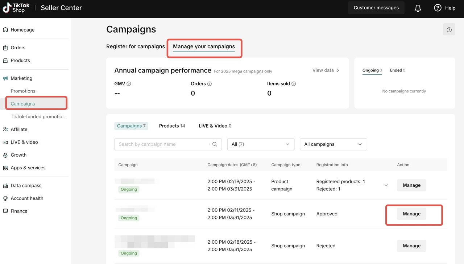Select the Manage your campaigns tab
464x264 pixels.
click(204, 46)
